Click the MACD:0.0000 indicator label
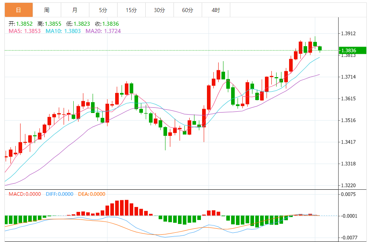The image size is (370, 242). click(25, 194)
